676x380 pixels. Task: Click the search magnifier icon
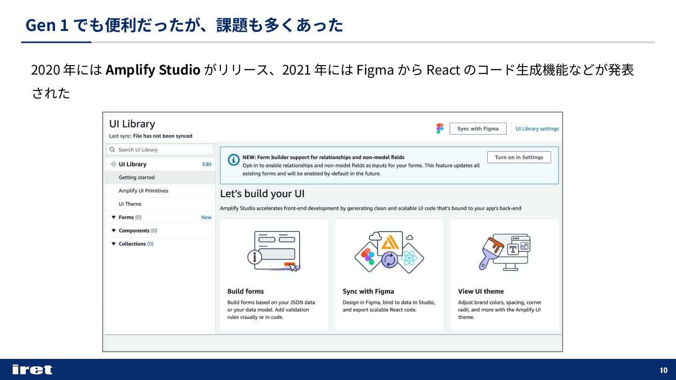point(112,150)
